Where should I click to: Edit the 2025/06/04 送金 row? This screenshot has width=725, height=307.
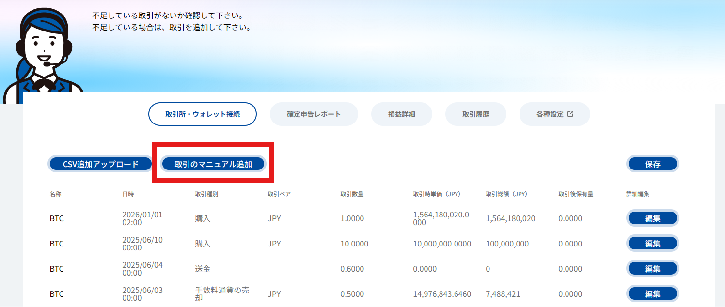click(x=652, y=269)
